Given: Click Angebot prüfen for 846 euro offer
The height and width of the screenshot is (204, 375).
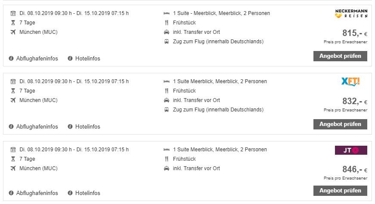Looking at the screenshot, I should [340, 190].
